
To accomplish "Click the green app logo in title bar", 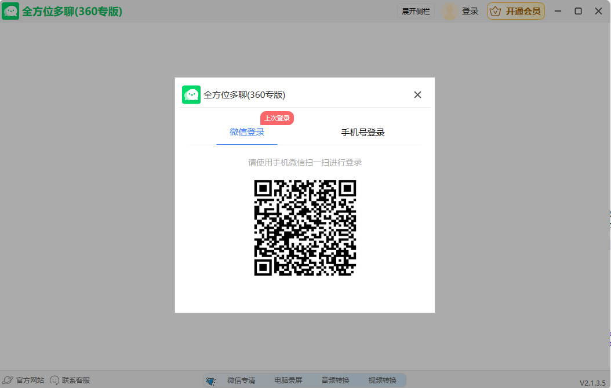I will [10, 11].
